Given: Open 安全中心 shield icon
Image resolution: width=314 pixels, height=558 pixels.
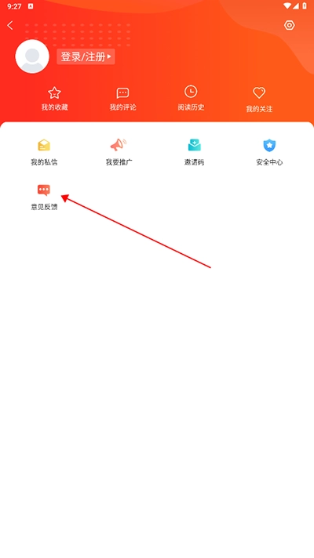Looking at the screenshot, I should [x=269, y=145].
